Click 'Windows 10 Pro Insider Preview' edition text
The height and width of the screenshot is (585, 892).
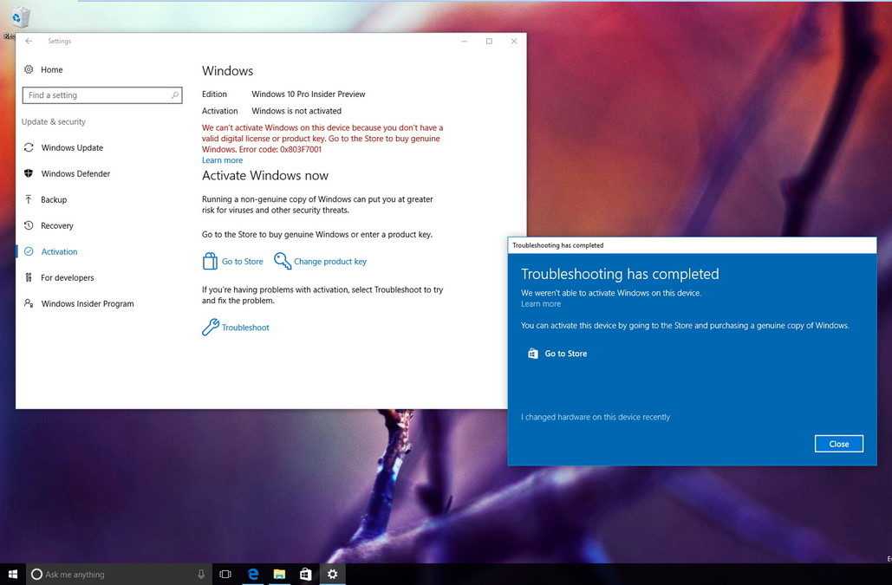[309, 94]
